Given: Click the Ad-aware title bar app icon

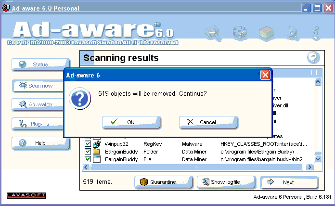Looking at the screenshot, I should coord(6,8).
